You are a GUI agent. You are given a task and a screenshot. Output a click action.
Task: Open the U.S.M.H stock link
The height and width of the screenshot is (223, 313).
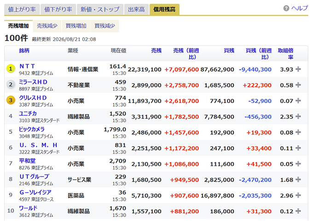(38, 145)
